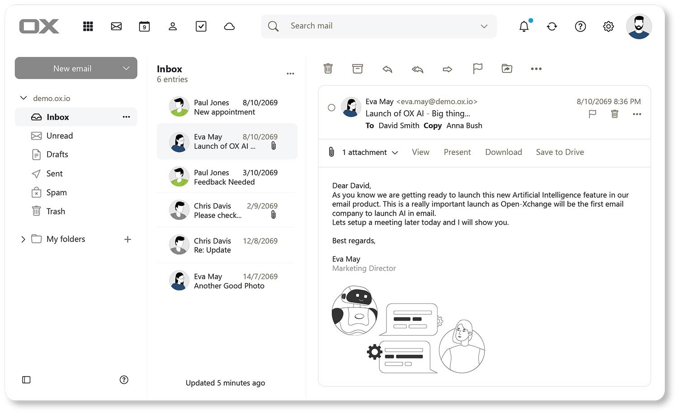Reply all to the message
678x414 pixels.
click(x=417, y=69)
